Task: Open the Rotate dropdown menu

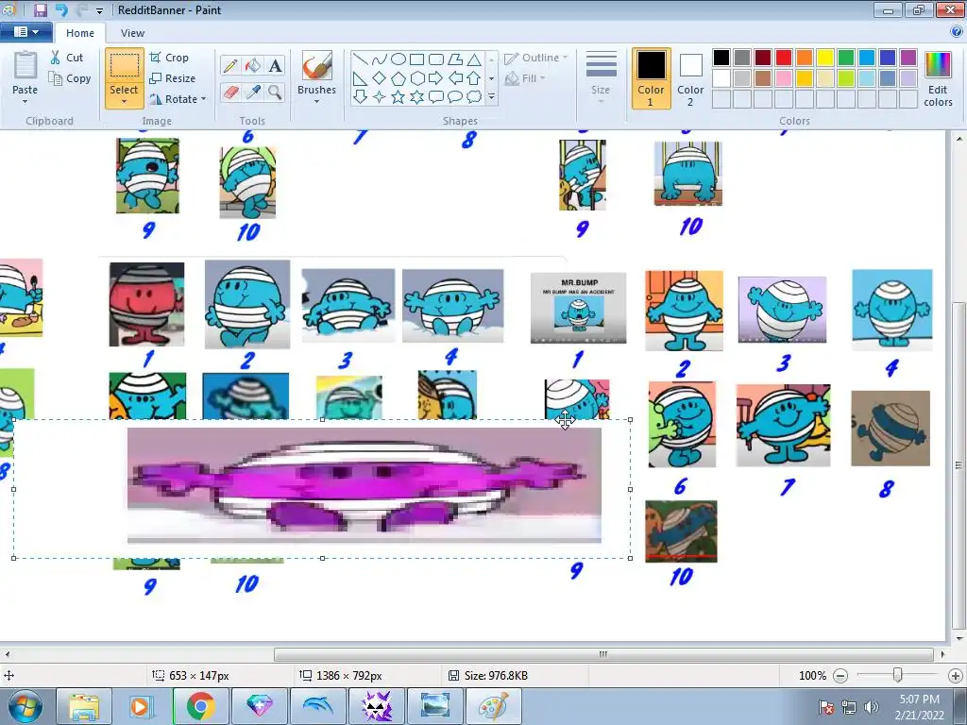Action: click(178, 99)
